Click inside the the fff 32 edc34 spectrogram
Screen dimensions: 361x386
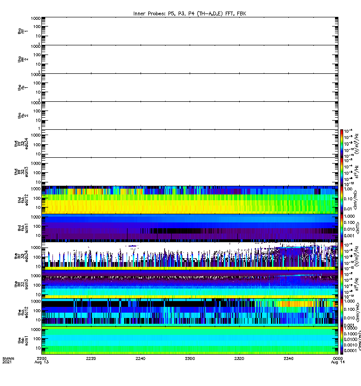click(x=190, y=256)
